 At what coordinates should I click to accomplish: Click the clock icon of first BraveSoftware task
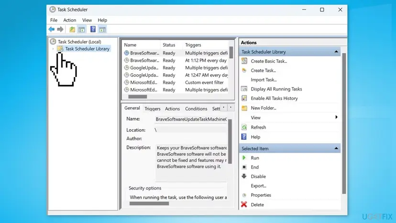pyautogui.click(x=127, y=53)
